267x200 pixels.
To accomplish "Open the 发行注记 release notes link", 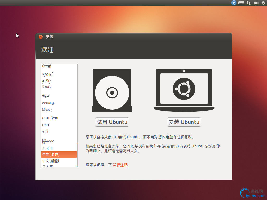I will coord(120,165).
